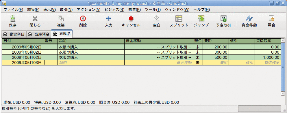Viewport: 287px width, 113px height.
Task: Click the 資金移動 field in new row
Action: tap(158, 63)
